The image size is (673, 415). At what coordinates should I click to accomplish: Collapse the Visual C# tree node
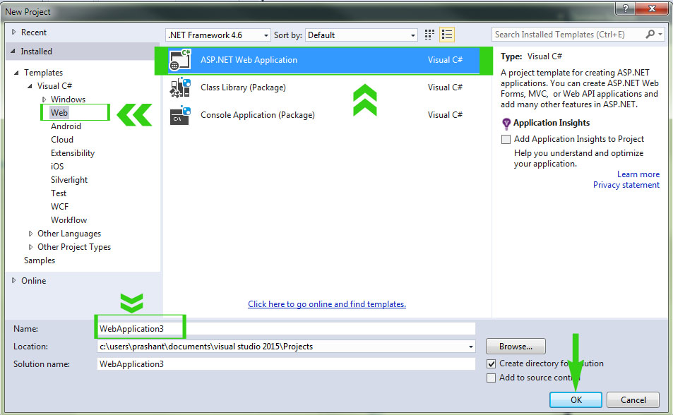30,86
